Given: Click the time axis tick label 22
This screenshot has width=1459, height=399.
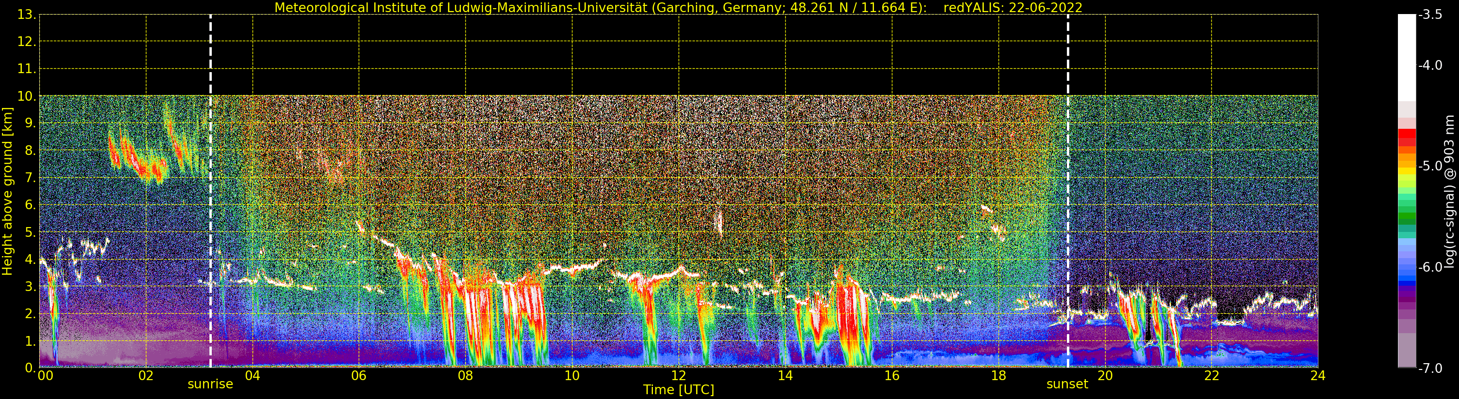Looking at the screenshot, I should coord(1211,375).
